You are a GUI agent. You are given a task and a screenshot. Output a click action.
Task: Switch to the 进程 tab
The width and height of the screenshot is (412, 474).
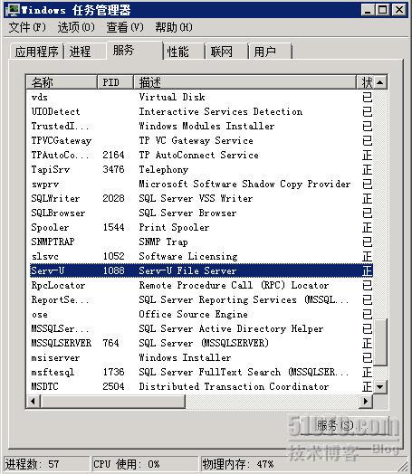click(x=85, y=52)
